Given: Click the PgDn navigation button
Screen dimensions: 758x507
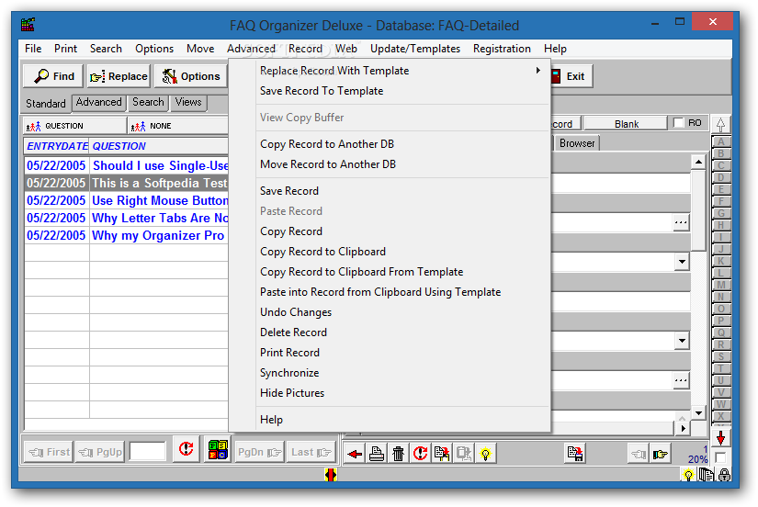Looking at the screenshot, I should pyautogui.click(x=259, y=453).
